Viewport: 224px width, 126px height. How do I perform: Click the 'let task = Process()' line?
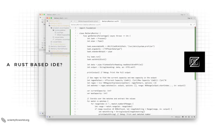pos(97,38)
